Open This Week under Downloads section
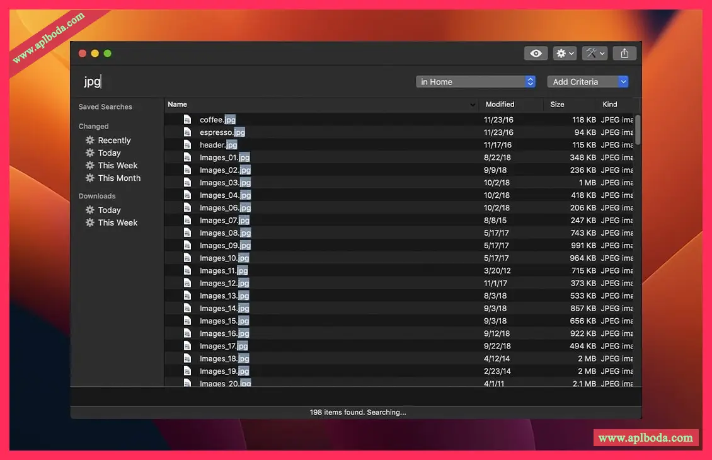Viewport: 712px width, 460px height. pos(117,223)
